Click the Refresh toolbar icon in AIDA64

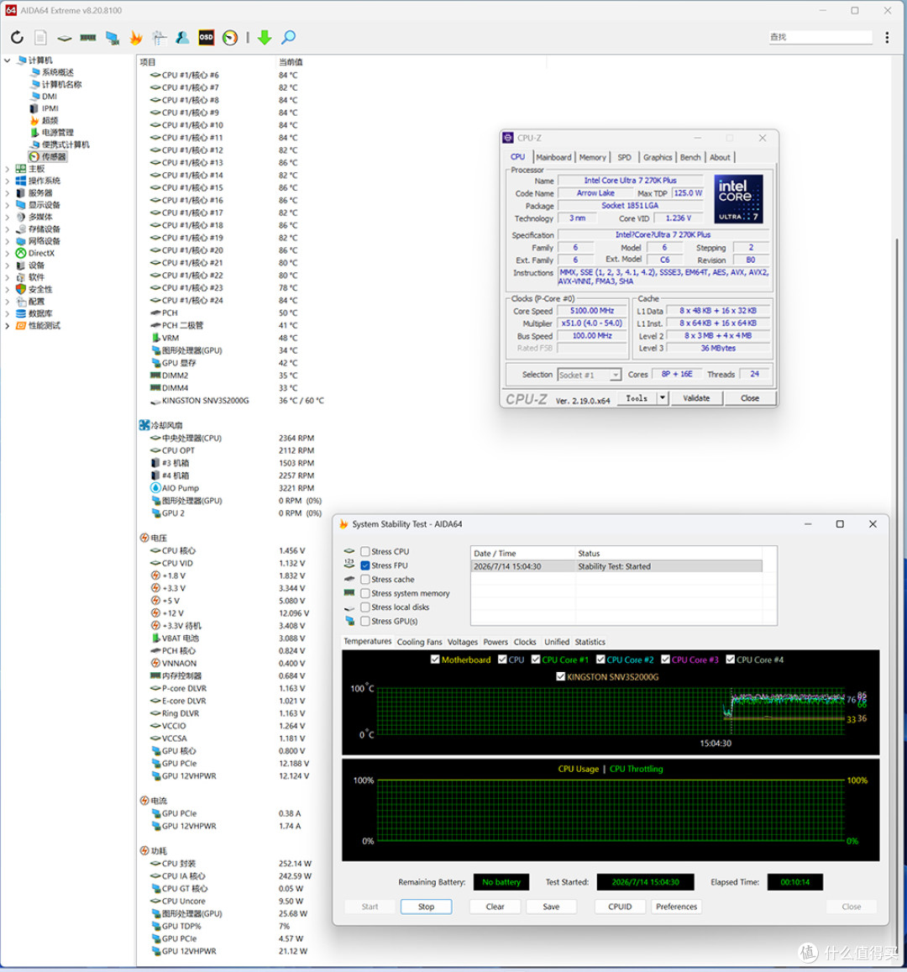17,37
